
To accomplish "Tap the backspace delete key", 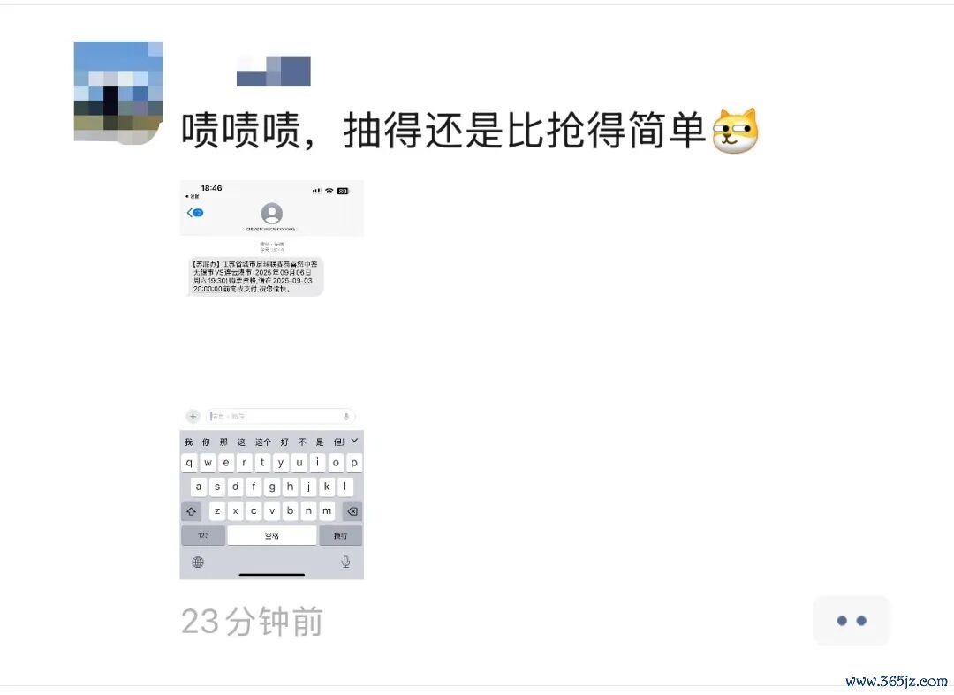I will (352, 511).
